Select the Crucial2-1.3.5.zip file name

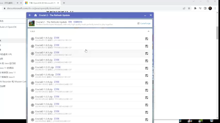click(x=44, y=112)
